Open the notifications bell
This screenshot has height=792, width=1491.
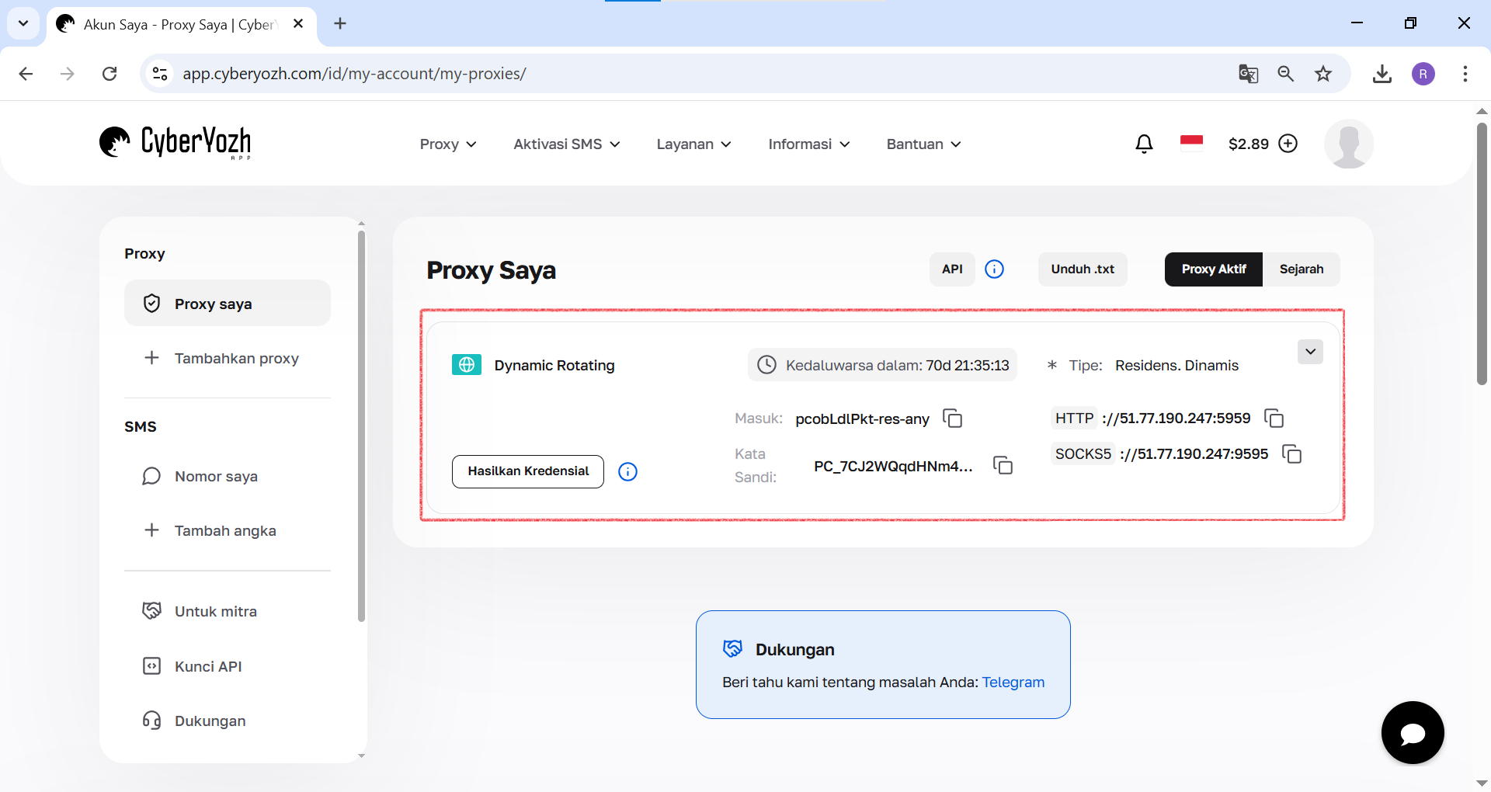click(1144, 144)
